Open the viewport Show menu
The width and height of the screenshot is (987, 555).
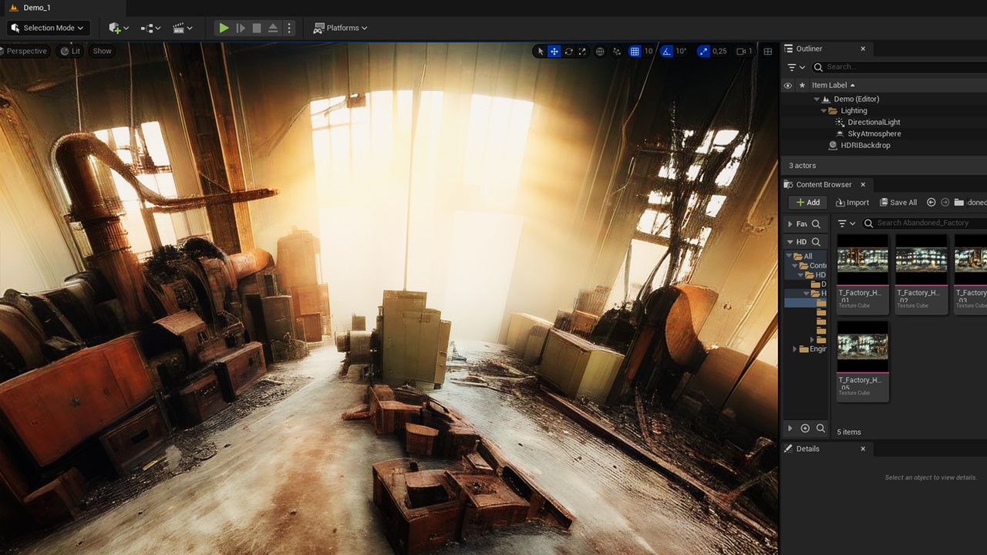102,51
